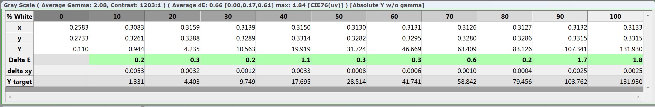Select the 60 % White column header
Image resolution: width=655 pixels, height=107 pixels.
[394, 16]
